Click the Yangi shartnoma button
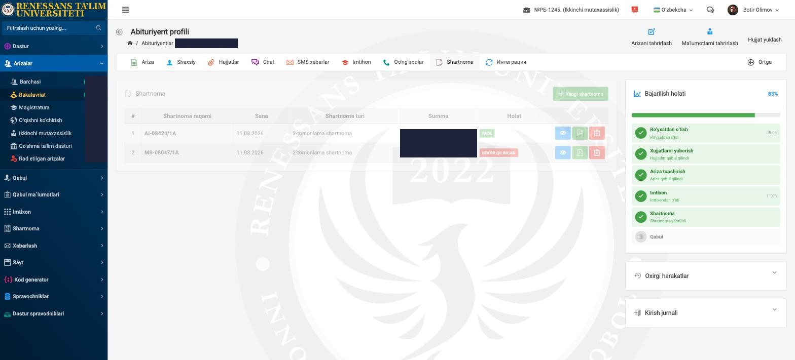 click(581, 94)
